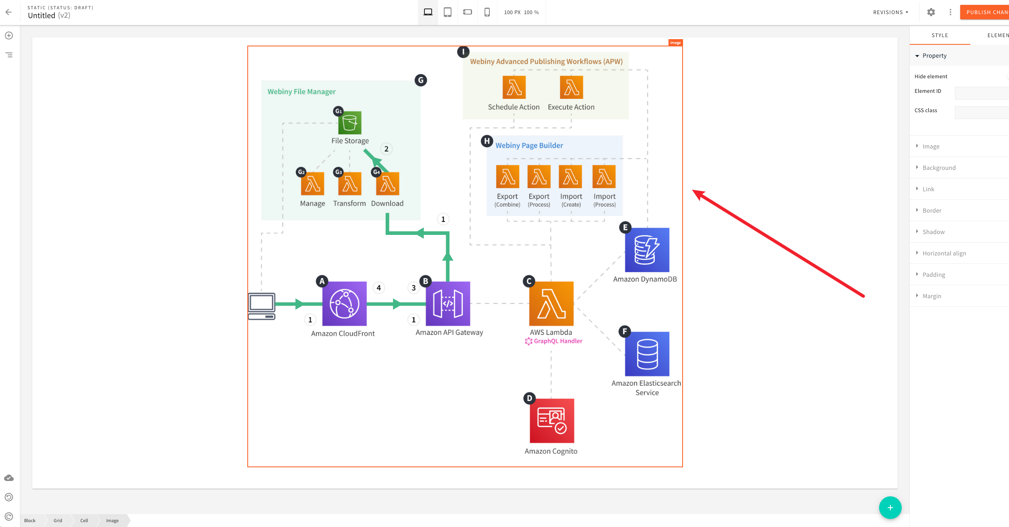Expand the Background section

pyautogui.click(x=939, y=167)
